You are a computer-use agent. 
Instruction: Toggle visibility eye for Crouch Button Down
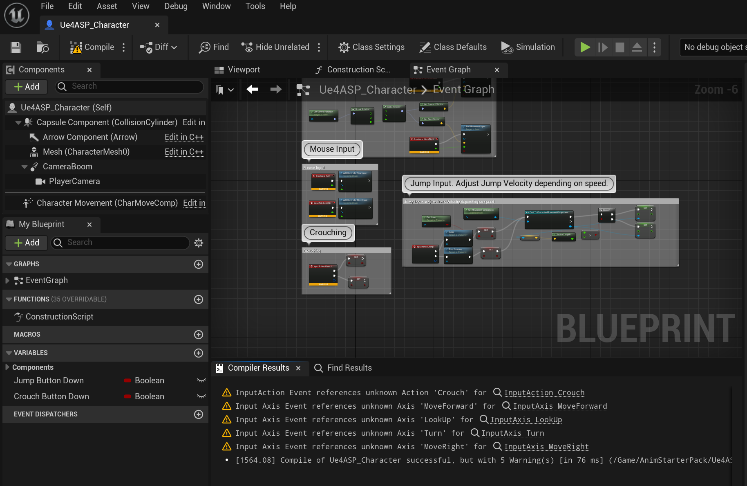pyautogui.click(x=201, y=397)
